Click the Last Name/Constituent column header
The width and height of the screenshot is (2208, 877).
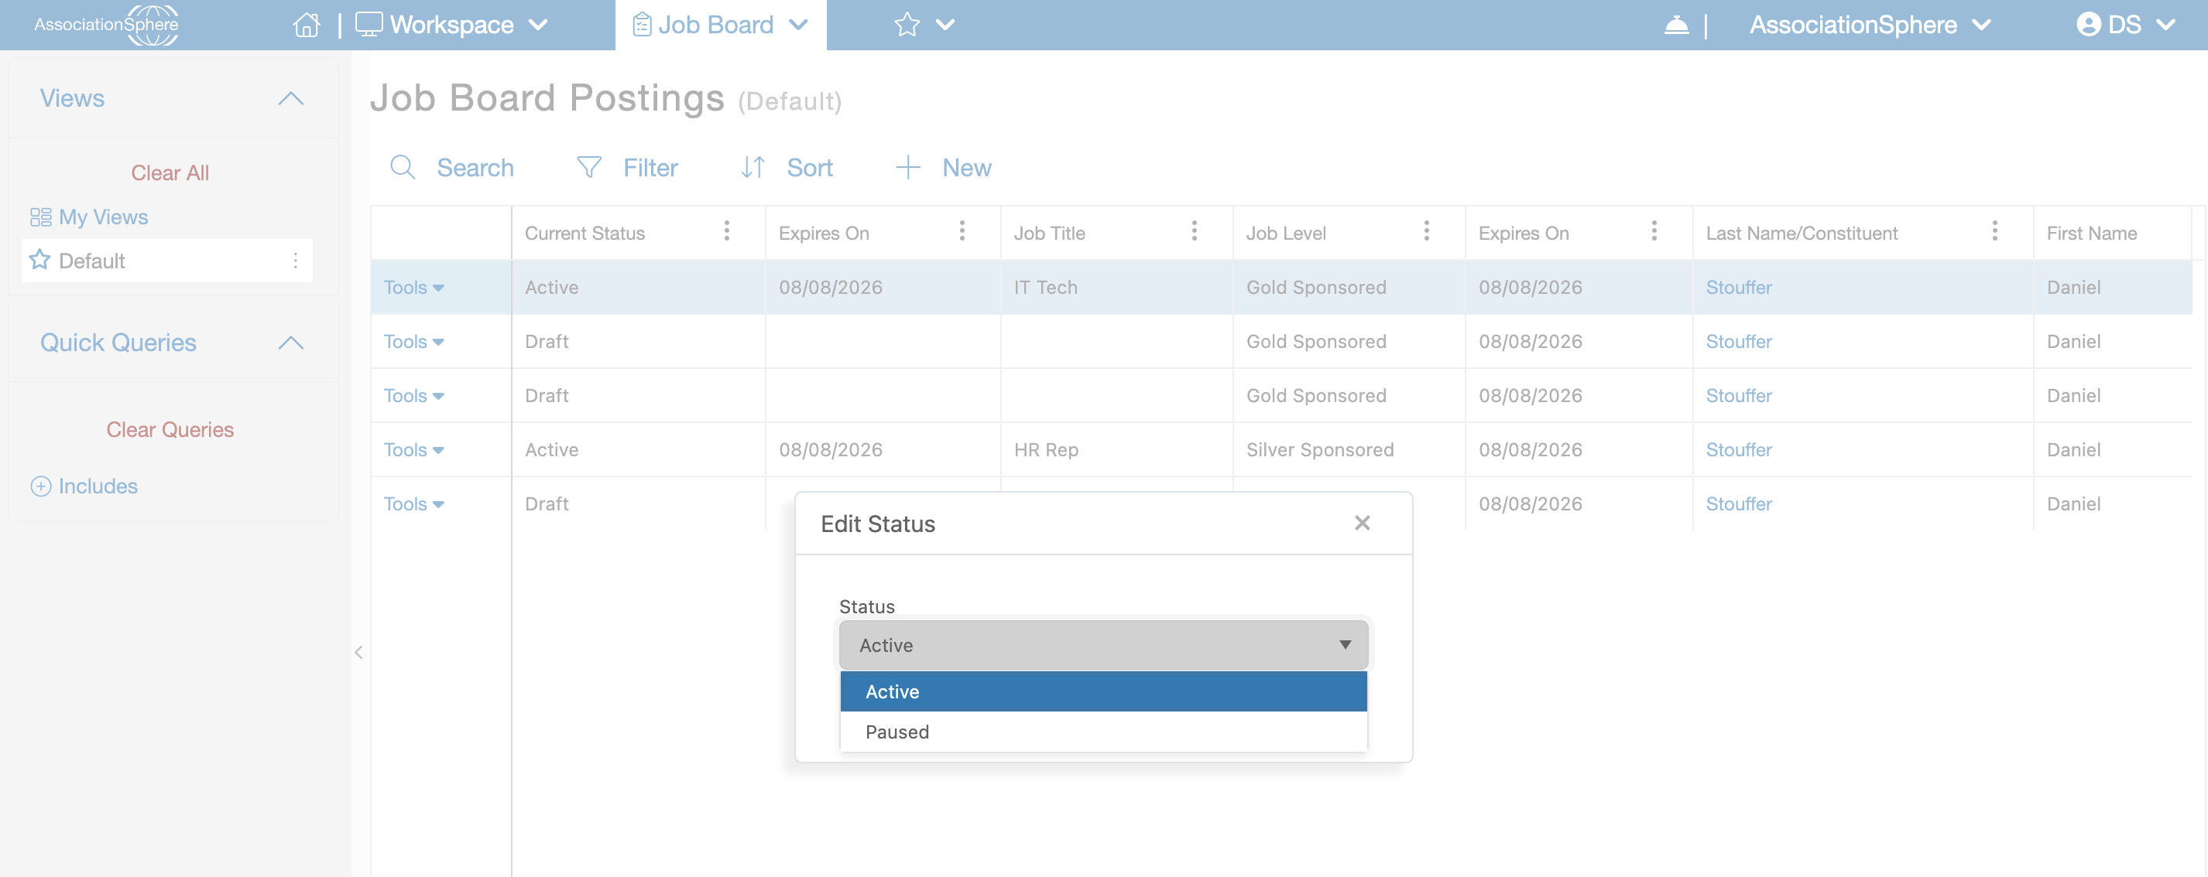[x=1802, y=233]
